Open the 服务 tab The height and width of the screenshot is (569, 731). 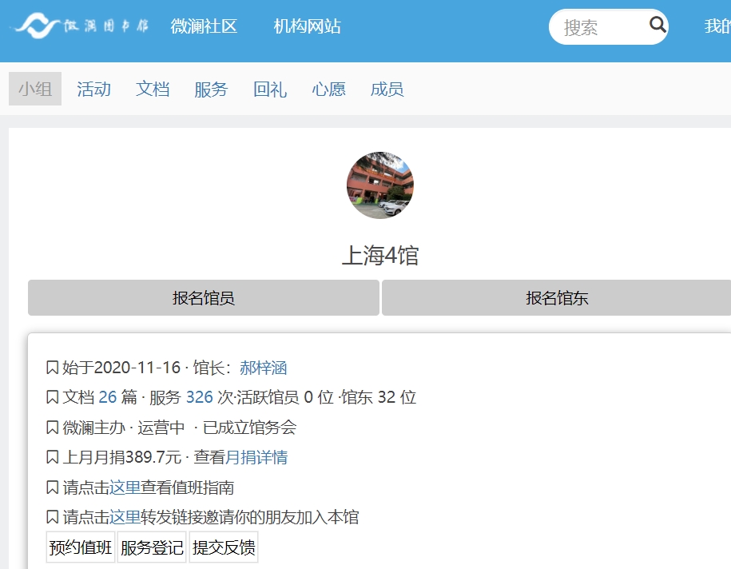tap(211, 89)
